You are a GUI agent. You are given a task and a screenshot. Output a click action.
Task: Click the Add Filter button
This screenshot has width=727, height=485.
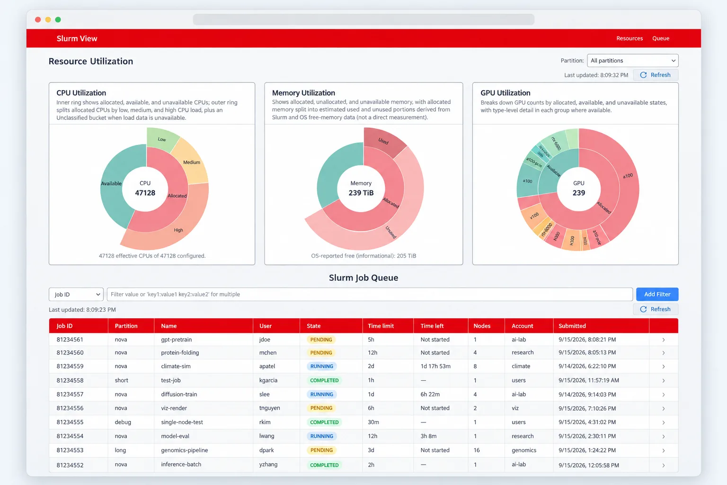click(x=657, y=294)
